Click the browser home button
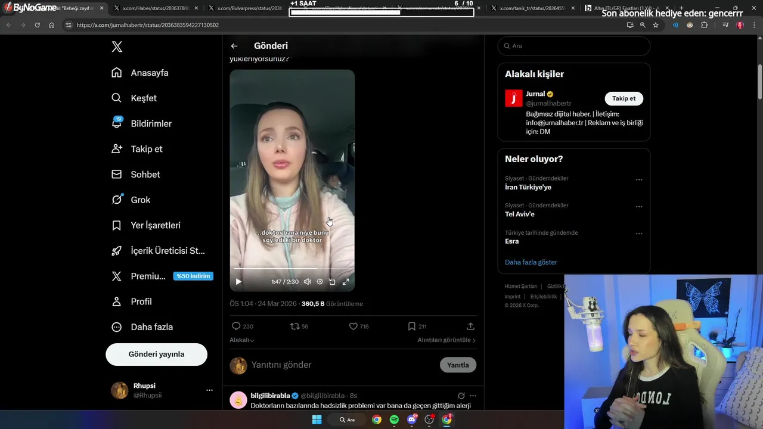 click(52, 25)
